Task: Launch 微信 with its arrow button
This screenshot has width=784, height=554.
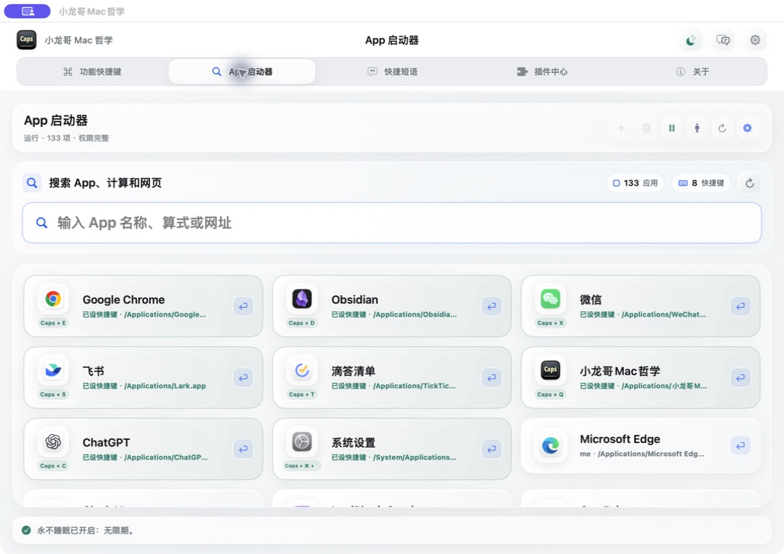Action: (741, 306)
